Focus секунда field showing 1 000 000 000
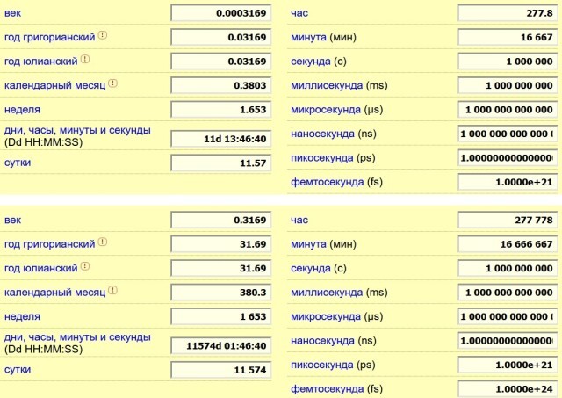 click(508, 268)
